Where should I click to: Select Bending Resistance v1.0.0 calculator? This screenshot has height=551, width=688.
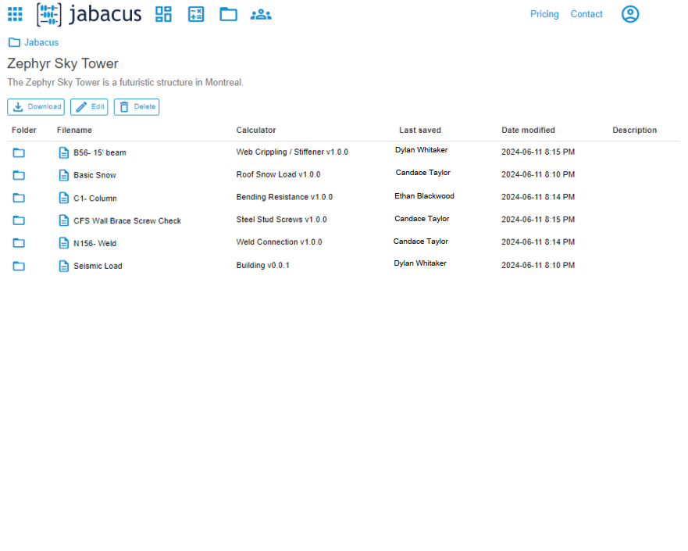[x=284, y=197]
